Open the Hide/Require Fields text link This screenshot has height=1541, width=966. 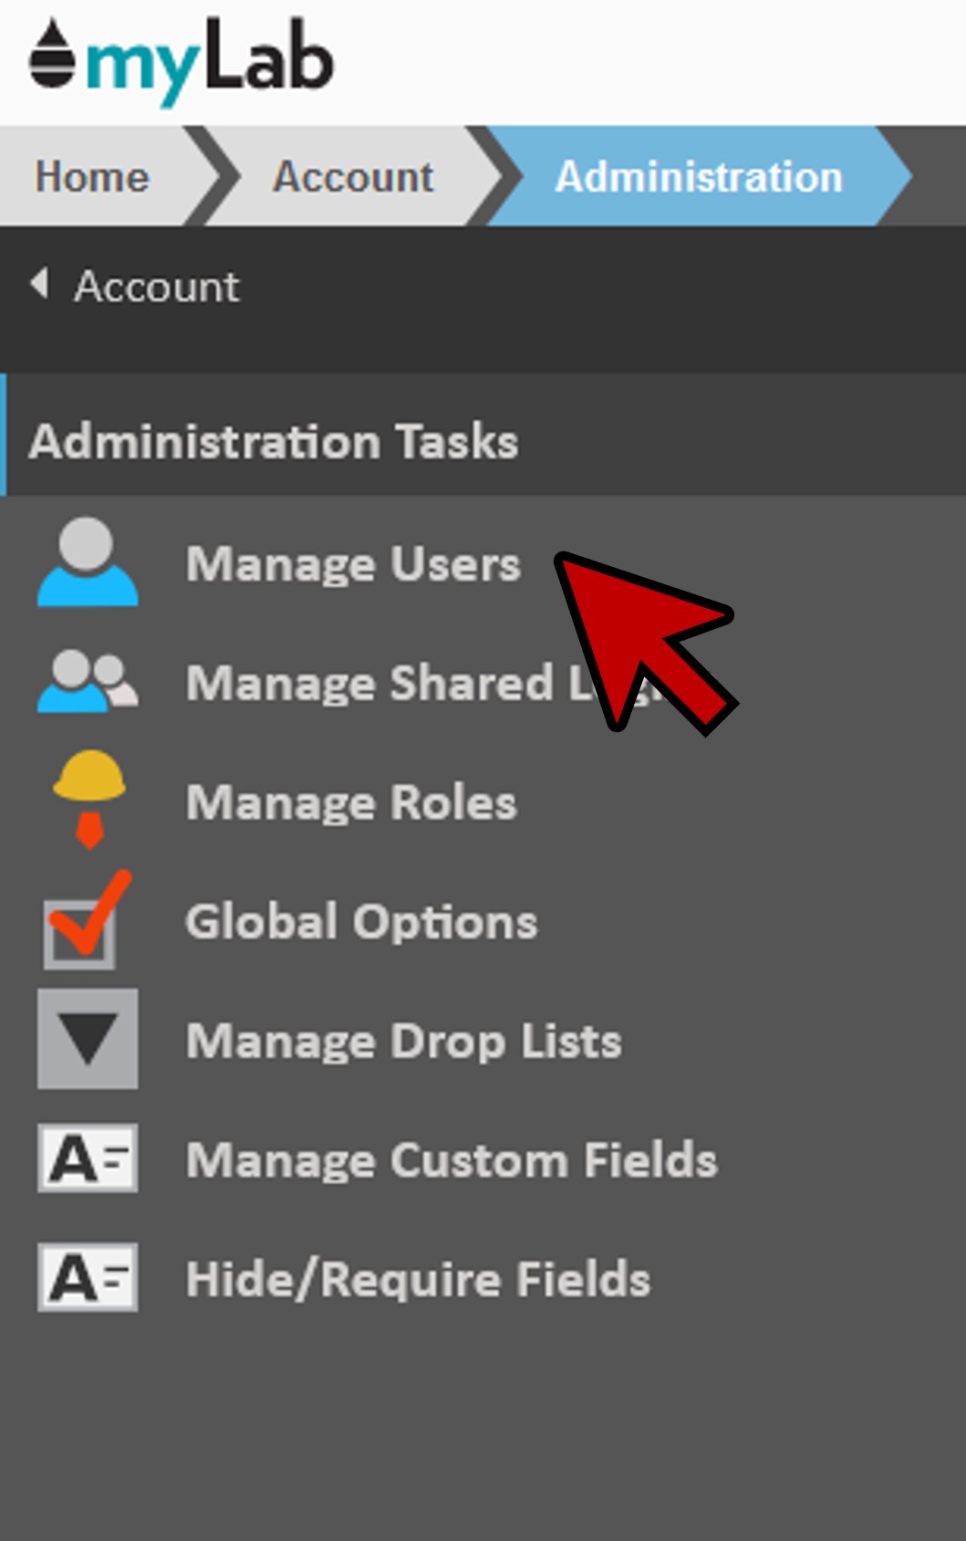[418, 1279]
